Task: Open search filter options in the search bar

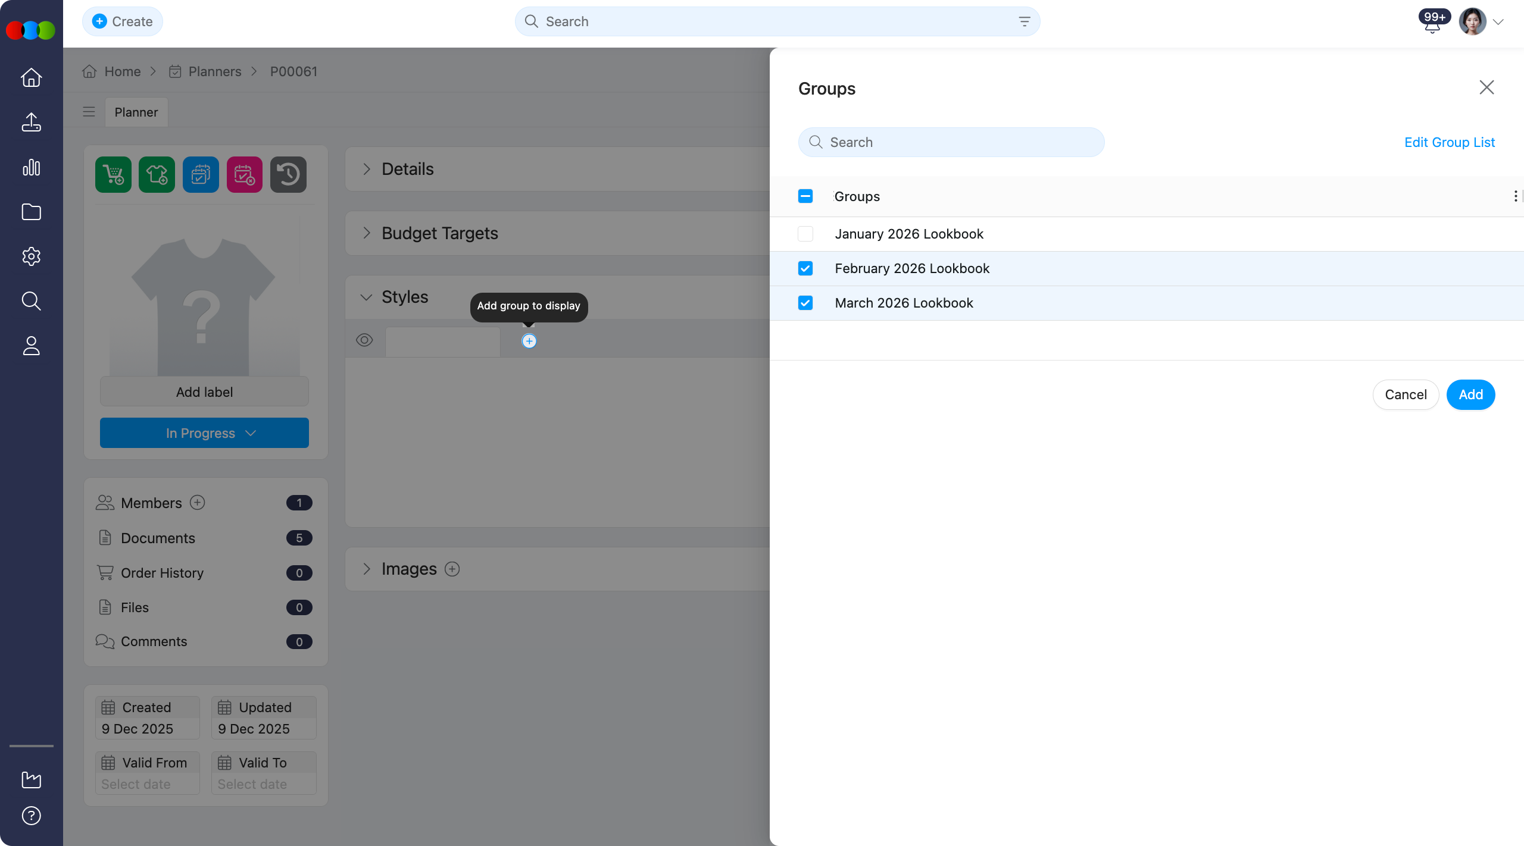Action: coord(1024,21)
